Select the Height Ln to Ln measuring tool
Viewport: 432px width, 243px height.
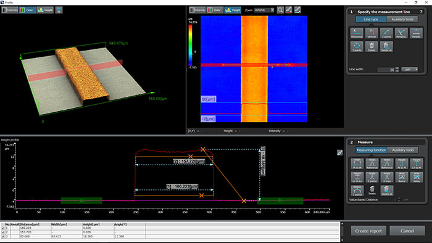[x=357, y=177]
